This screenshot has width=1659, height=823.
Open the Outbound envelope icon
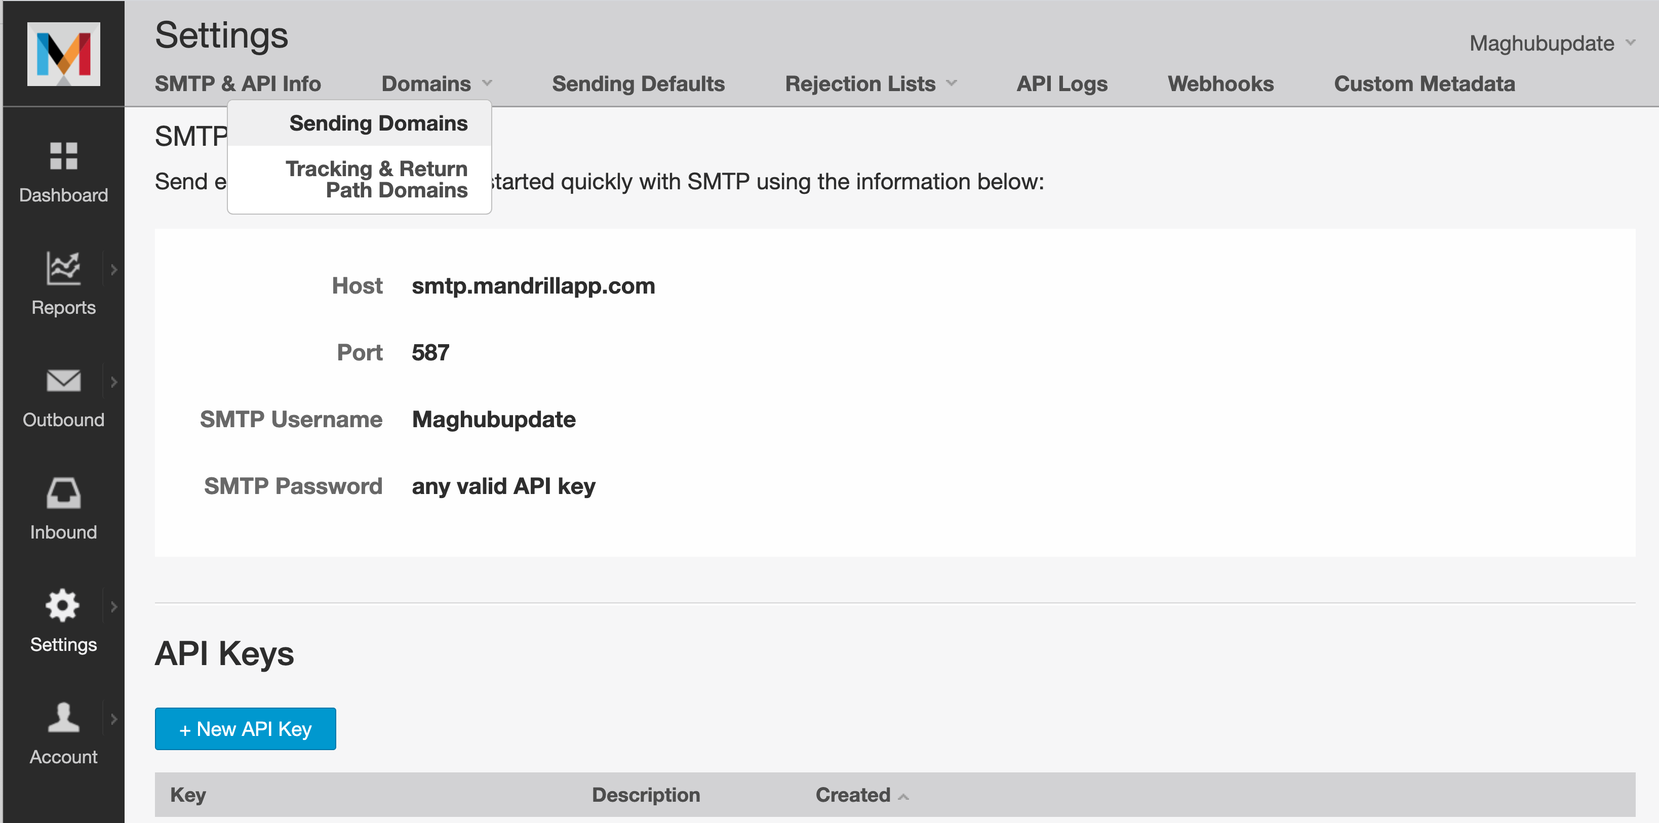63,380
